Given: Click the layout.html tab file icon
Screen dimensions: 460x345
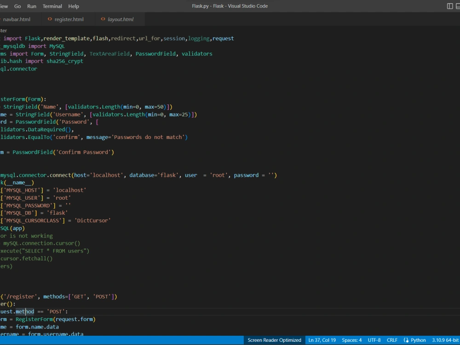Looking at the screenshot, I should point(103,19).
